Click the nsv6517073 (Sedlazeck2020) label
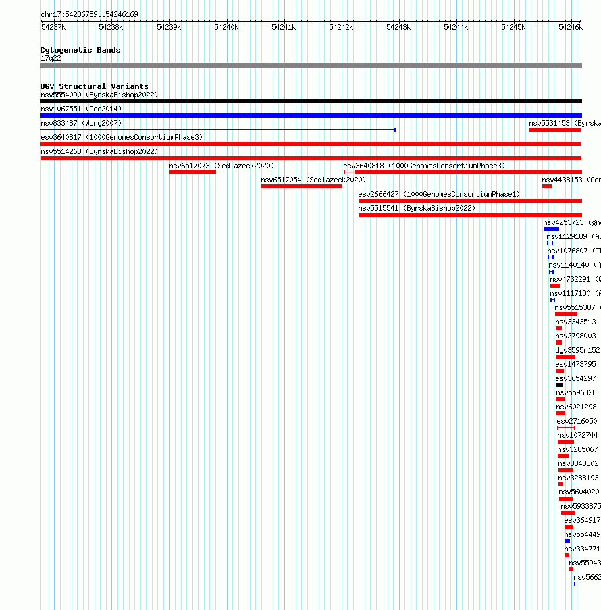Image resolution: width=601 pixels, height=610 pixels. tap(221, 166)
